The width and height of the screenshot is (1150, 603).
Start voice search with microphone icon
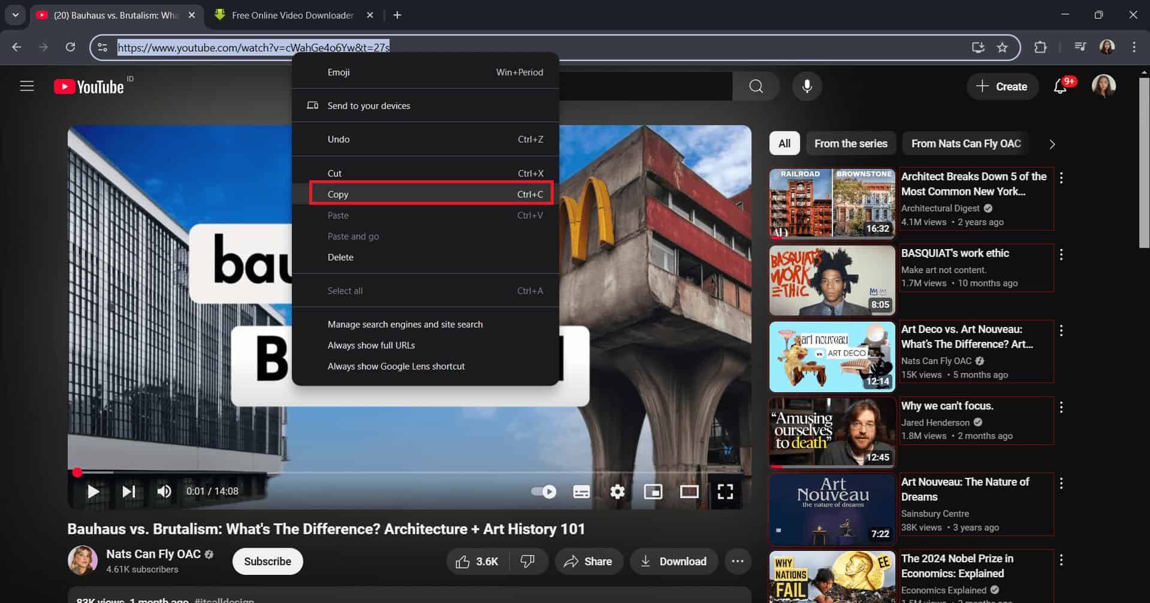coord(807,86)
